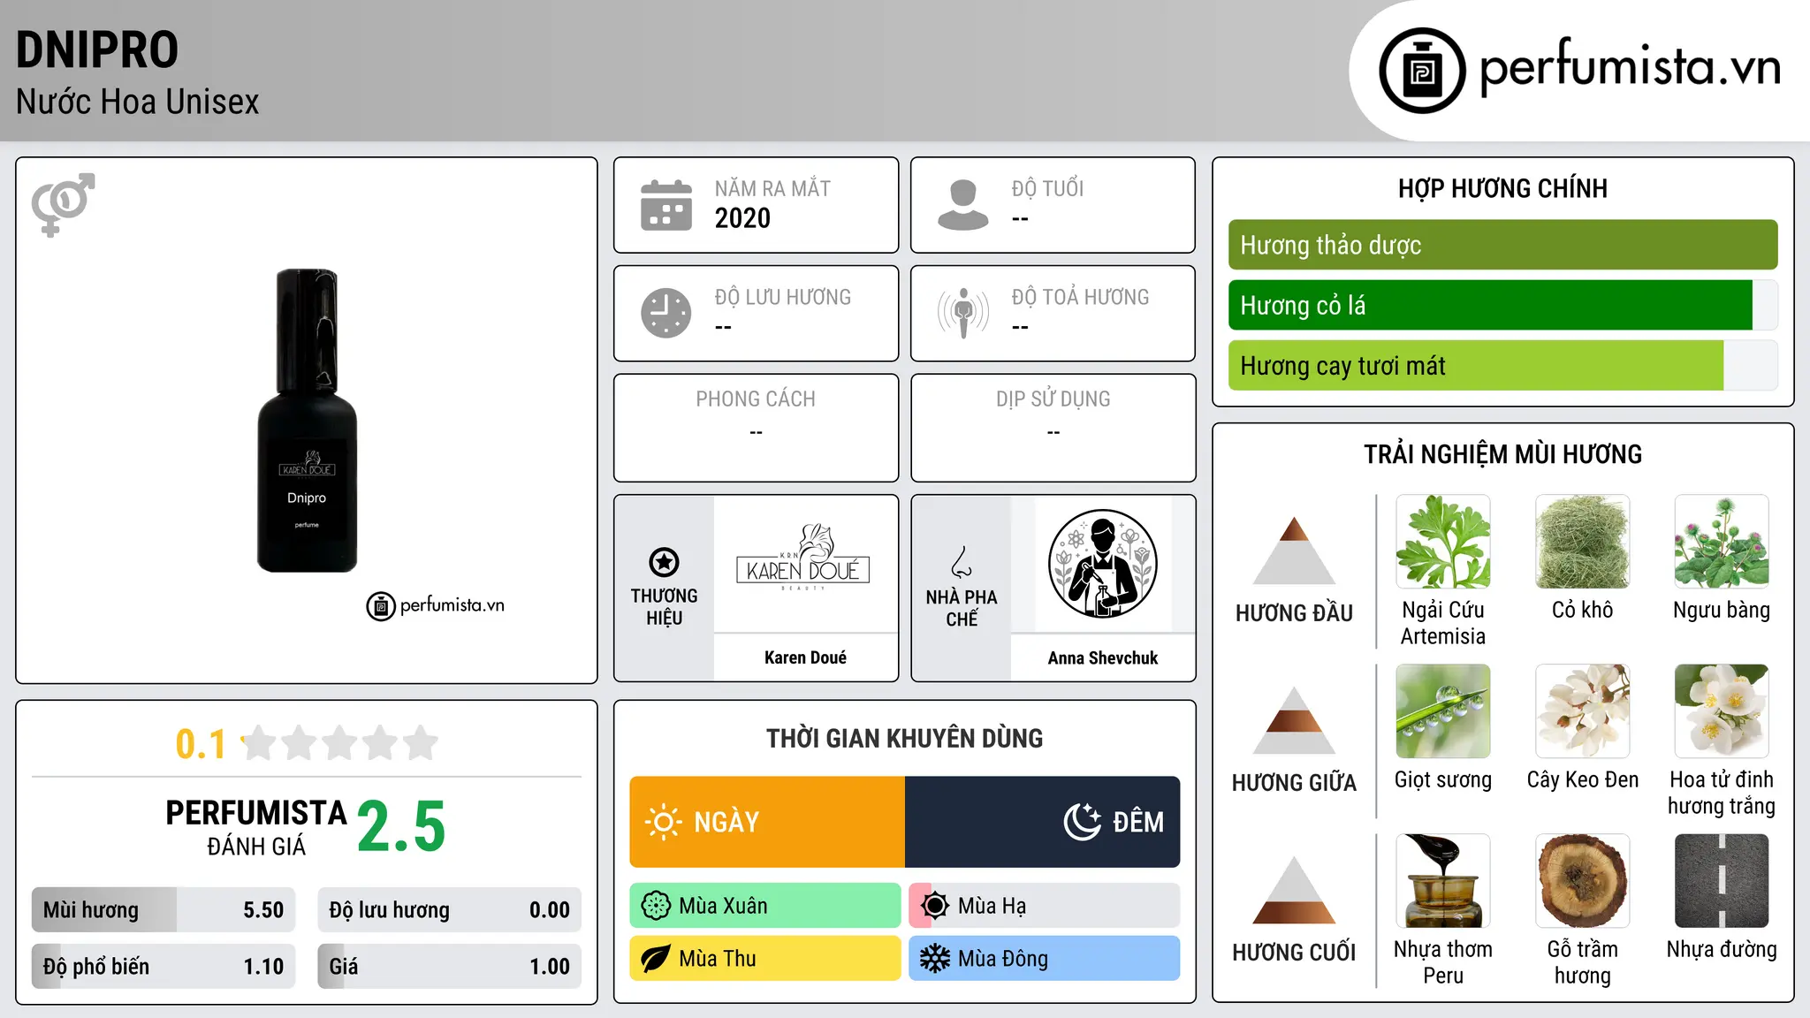
Task: Click the Dnipro perfume bottle photo
Action: [307, 421]
